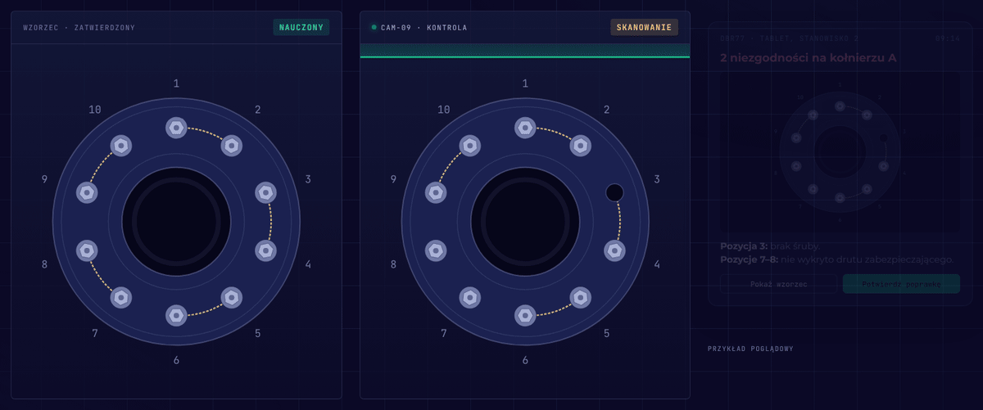Click bolt at position 1 in CAM-09 panel
Image resolution: width=983 pixels, height=410 pixels.
pos(525,127)
